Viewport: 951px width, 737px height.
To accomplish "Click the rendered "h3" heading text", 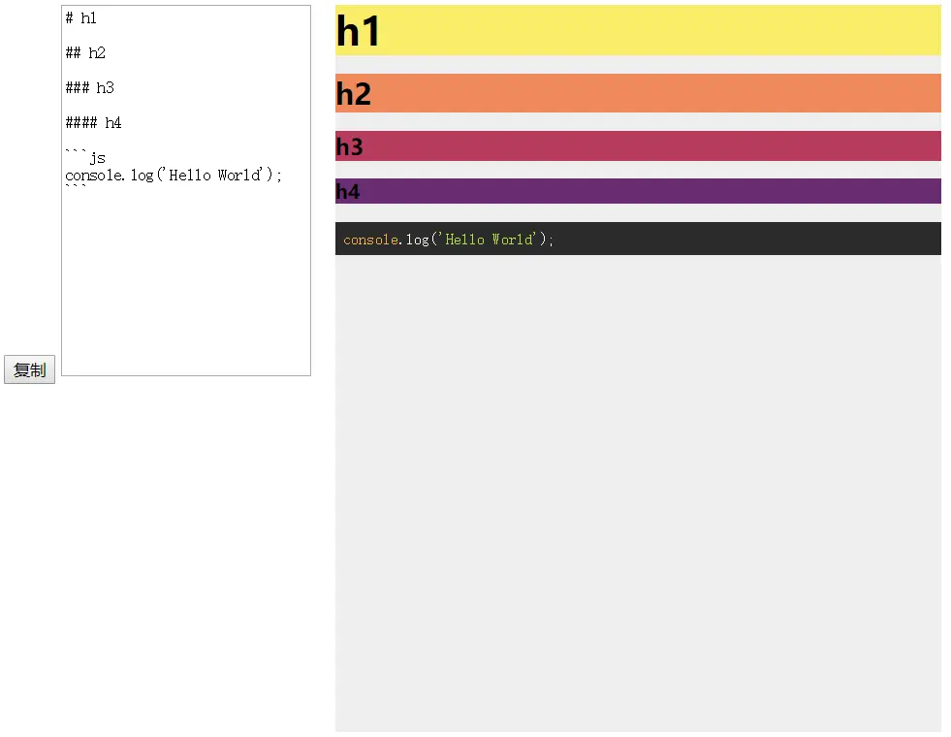I will click(349, 146).
